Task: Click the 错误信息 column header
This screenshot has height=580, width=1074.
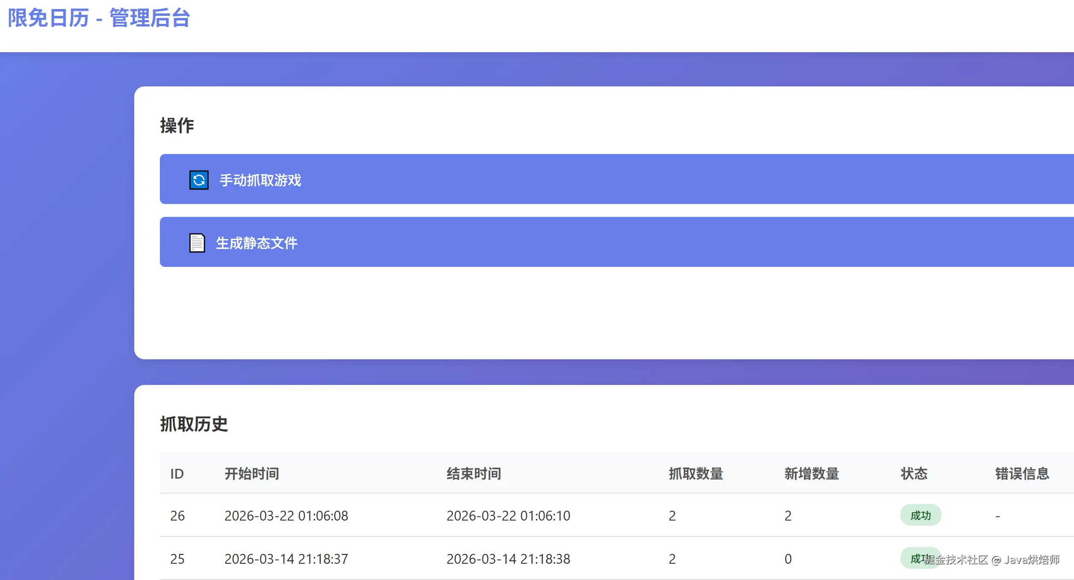Action: [1022, 473]
